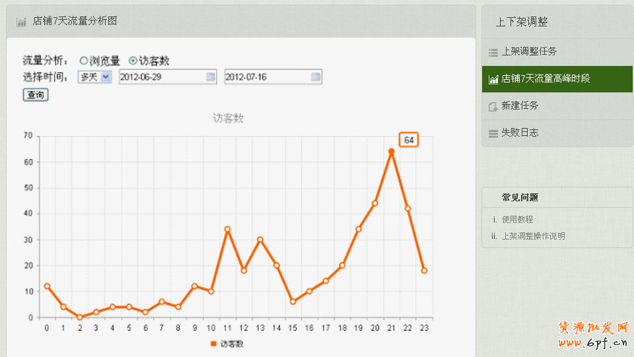Select the 浏览量 radio button
Screen dimensions: 634x357
click(84, 61)
